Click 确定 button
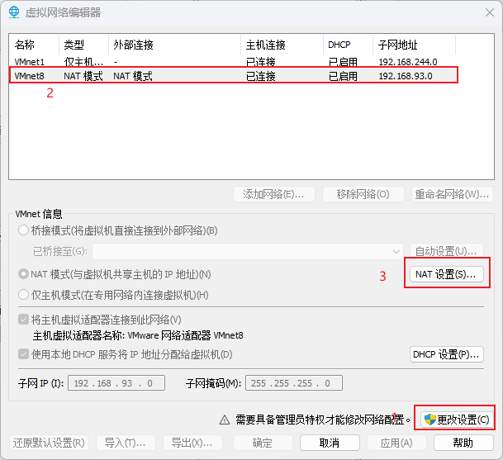The height and width of the screenshot is (460, 503). coord(263,443)
